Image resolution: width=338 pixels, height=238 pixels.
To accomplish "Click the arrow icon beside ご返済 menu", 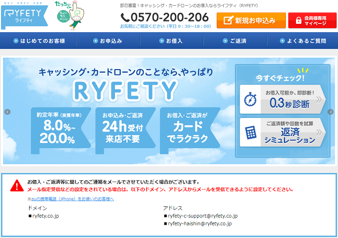I will (225, 41).
